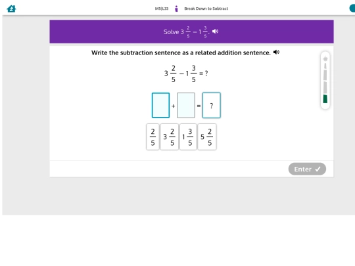Go to the home icon

(11, 9)
